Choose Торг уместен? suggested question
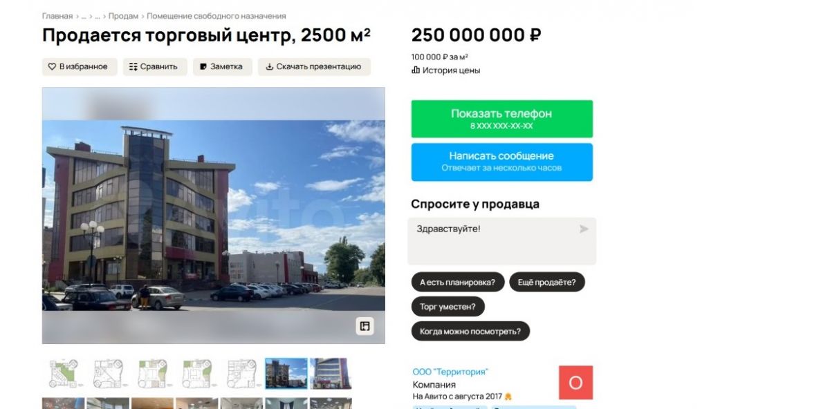The width and height of the screenshot is (830, 409). pos(448,306)
